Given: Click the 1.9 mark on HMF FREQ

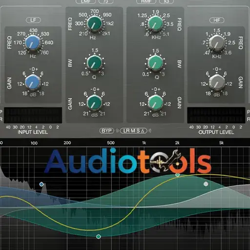Looking at the screenshot, I should [156, 12].
